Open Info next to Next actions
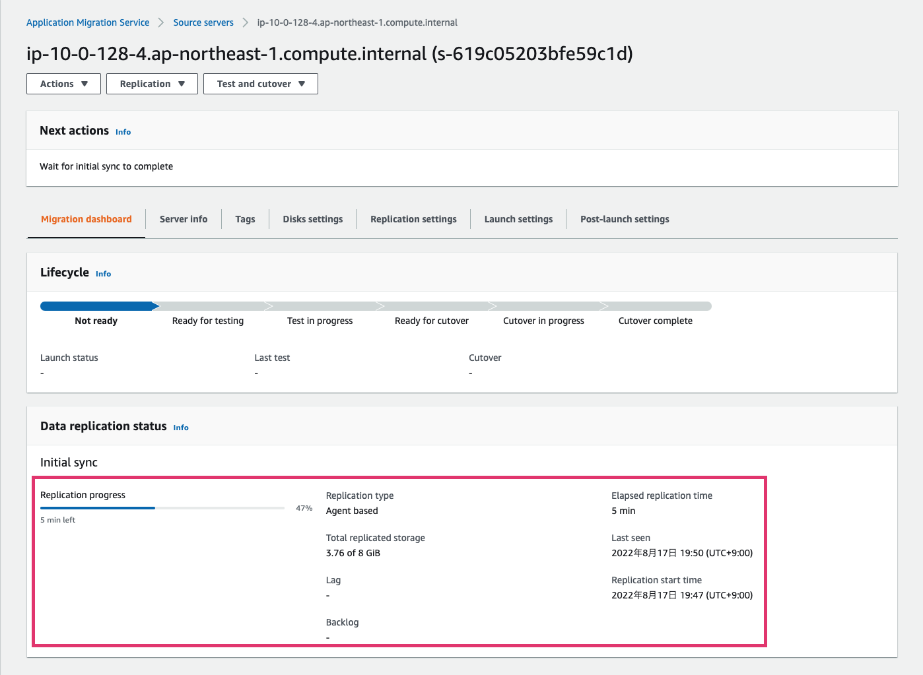 click(123, 132)
